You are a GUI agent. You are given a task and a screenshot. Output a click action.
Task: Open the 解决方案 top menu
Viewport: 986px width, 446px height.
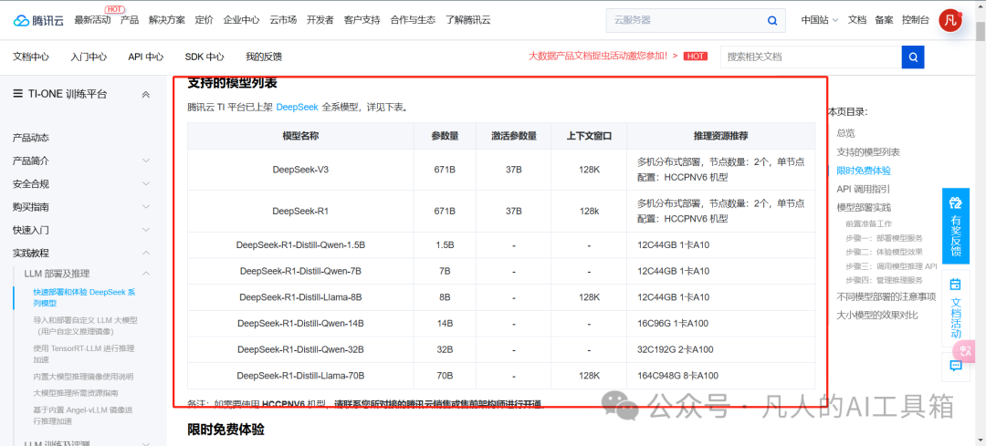click(x=167, y=20)
